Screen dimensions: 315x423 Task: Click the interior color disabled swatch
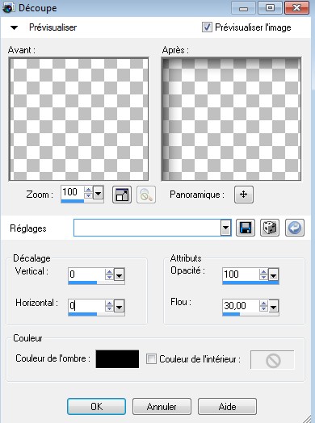tap(272, 359)
